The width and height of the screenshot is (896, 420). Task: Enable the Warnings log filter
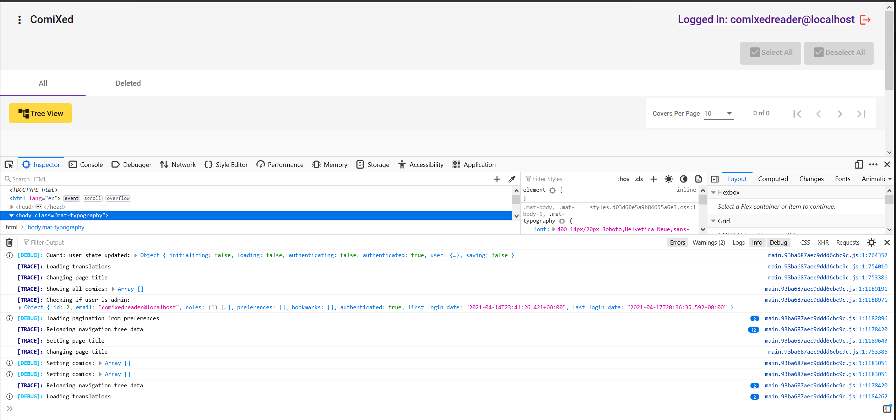coord(708,242)
